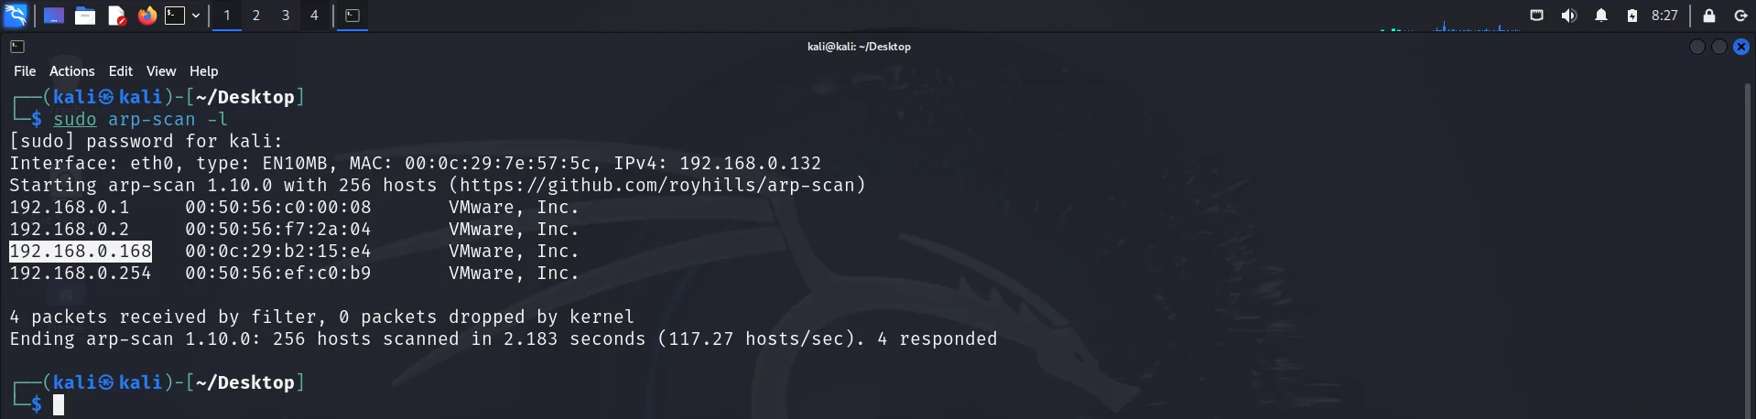
Task: Click the volume speaker icon
Action: pyautogui.click(x=1568, y=16)
